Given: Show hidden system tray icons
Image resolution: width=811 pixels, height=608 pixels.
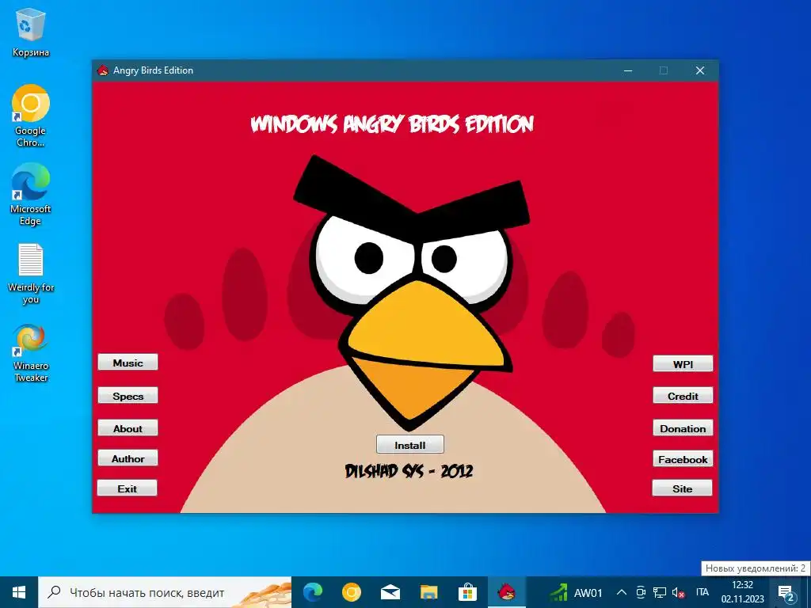Looking at the screenshot, I should pos(622,592).
